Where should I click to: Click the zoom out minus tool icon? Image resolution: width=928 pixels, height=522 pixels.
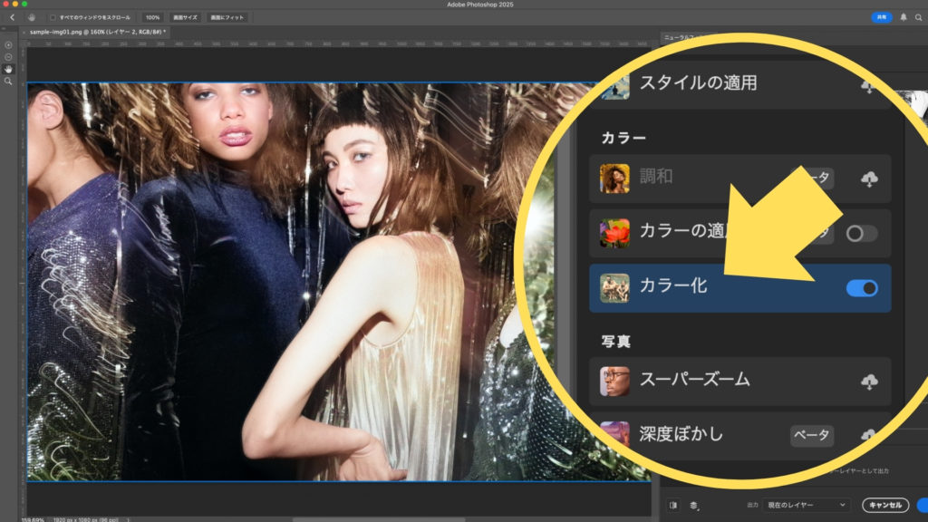pos(9,56)
